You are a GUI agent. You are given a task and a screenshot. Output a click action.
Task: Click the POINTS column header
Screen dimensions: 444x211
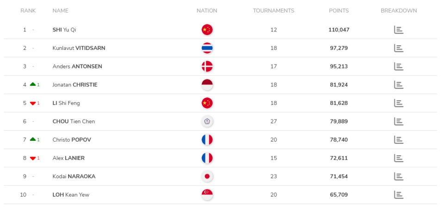point(339,11)
